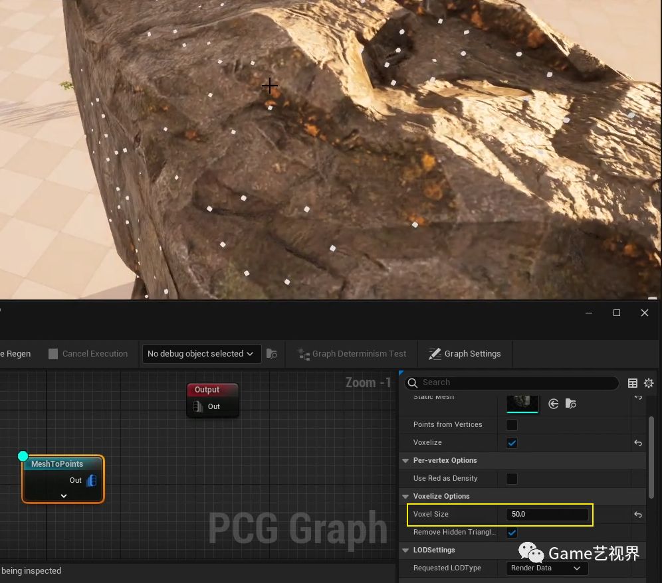Open details panel settings gear

click(x=649, y=383)
